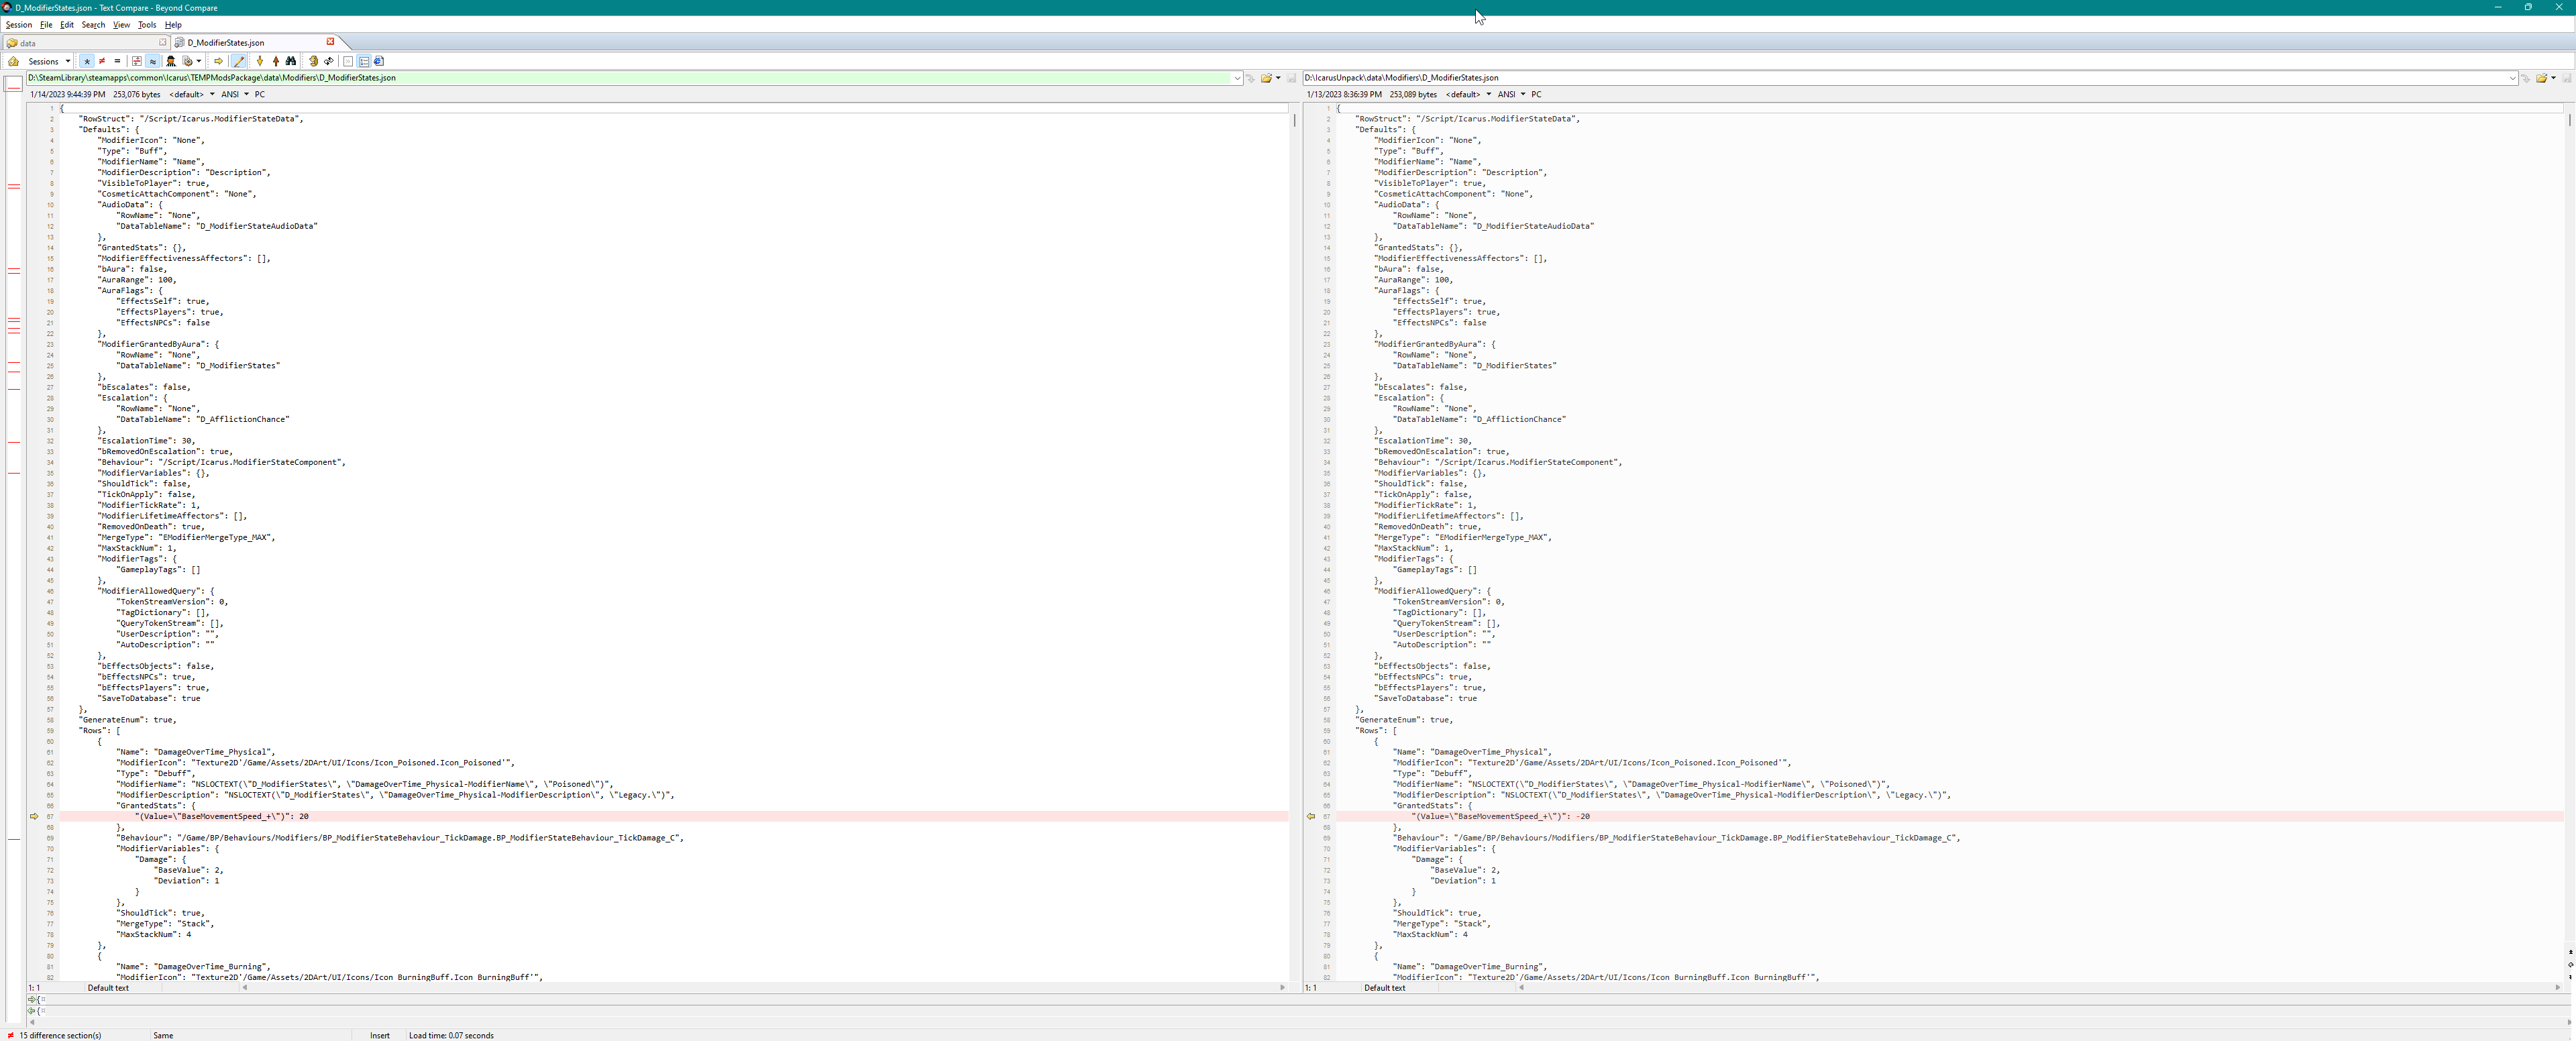Jump to next difference using down arrow icon

coord(260,61)
